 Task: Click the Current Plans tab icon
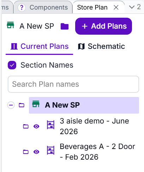(14, 46)
